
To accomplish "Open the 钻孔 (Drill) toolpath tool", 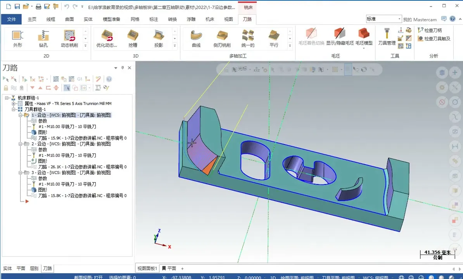I will 43,38.
